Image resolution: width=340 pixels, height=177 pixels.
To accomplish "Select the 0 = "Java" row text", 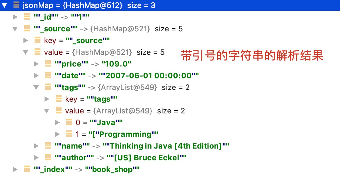I will coord(99,122).
